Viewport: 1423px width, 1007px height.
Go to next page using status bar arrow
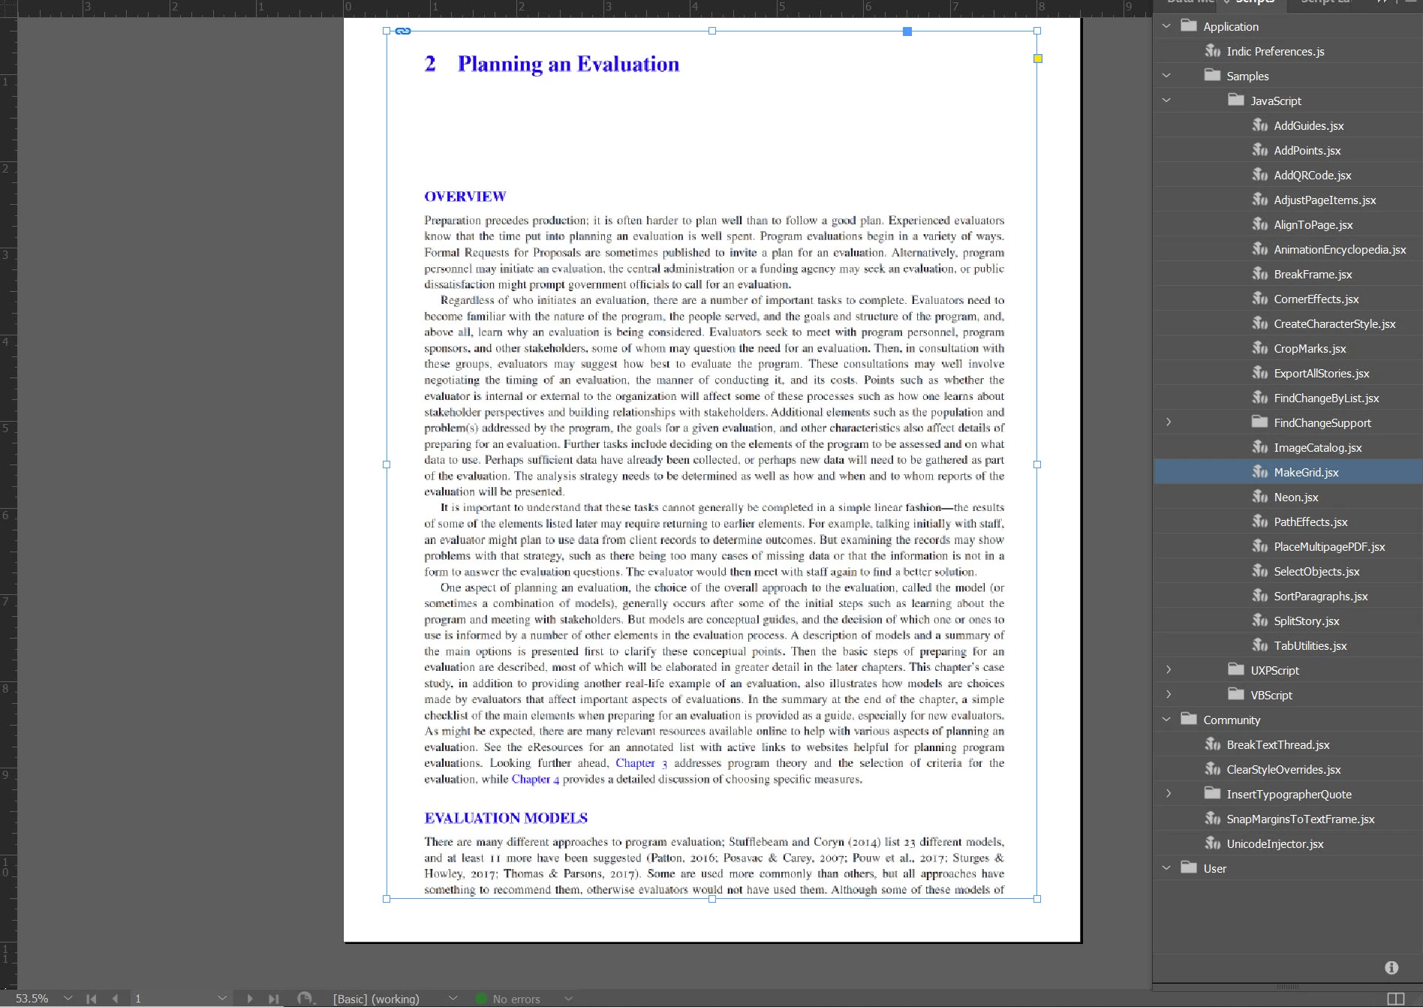(x=250, y=999)
